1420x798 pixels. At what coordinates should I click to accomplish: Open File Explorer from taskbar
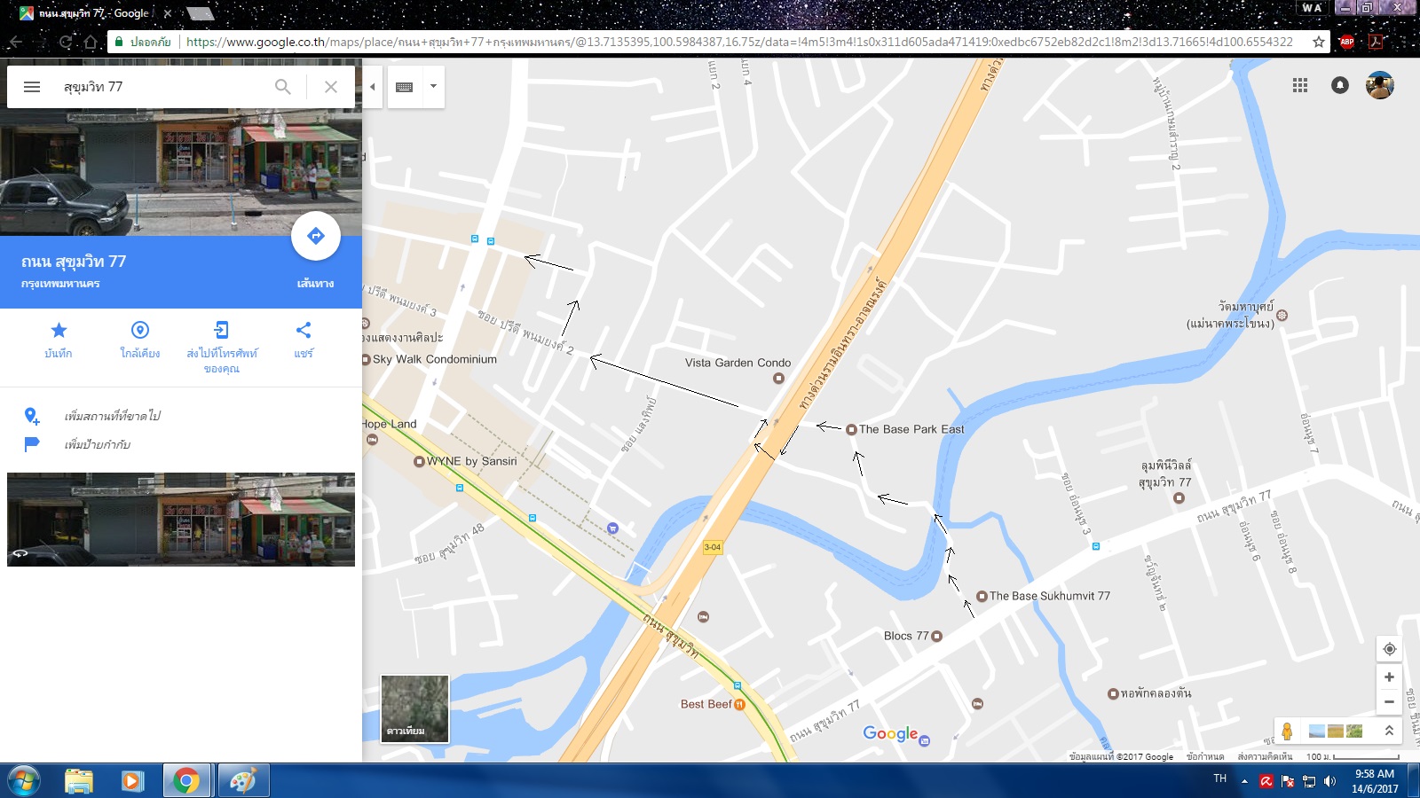pos(79,781)
